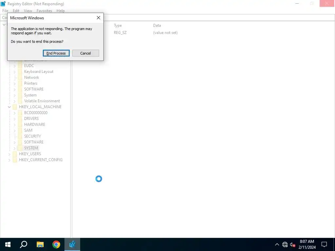Select the SECURITY folder icon
The image size is (335, 251).
click(x=20, y=136)
